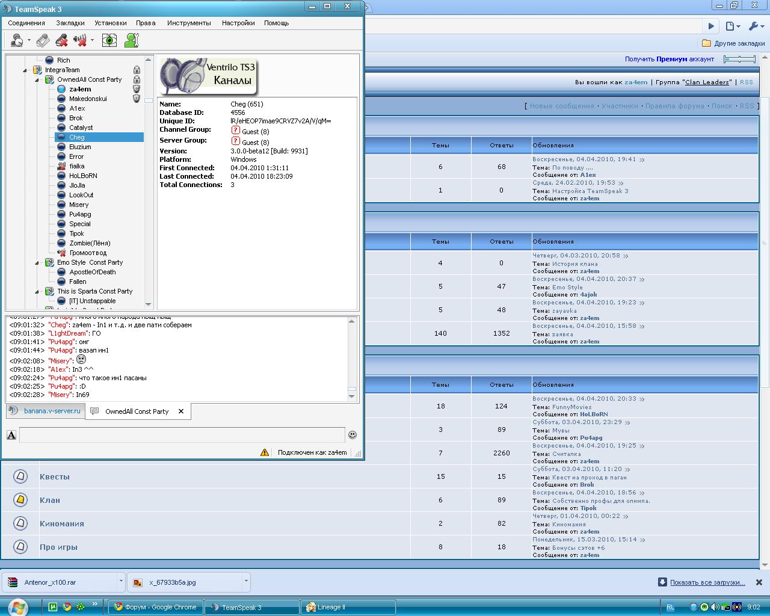Viewport: 770px width, 616px height.
Task: Click the Ventrilo TS3 Каналы banner image
Action: coord(209,75)
